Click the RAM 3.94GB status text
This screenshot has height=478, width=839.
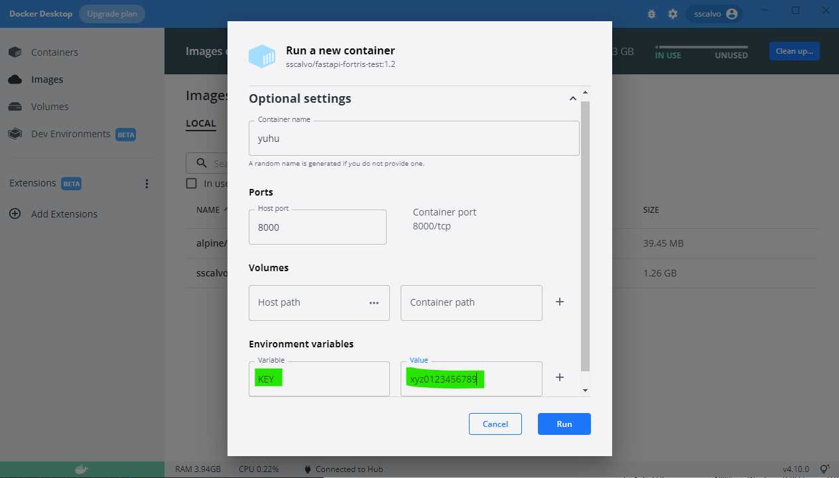(x=198, y=469)
